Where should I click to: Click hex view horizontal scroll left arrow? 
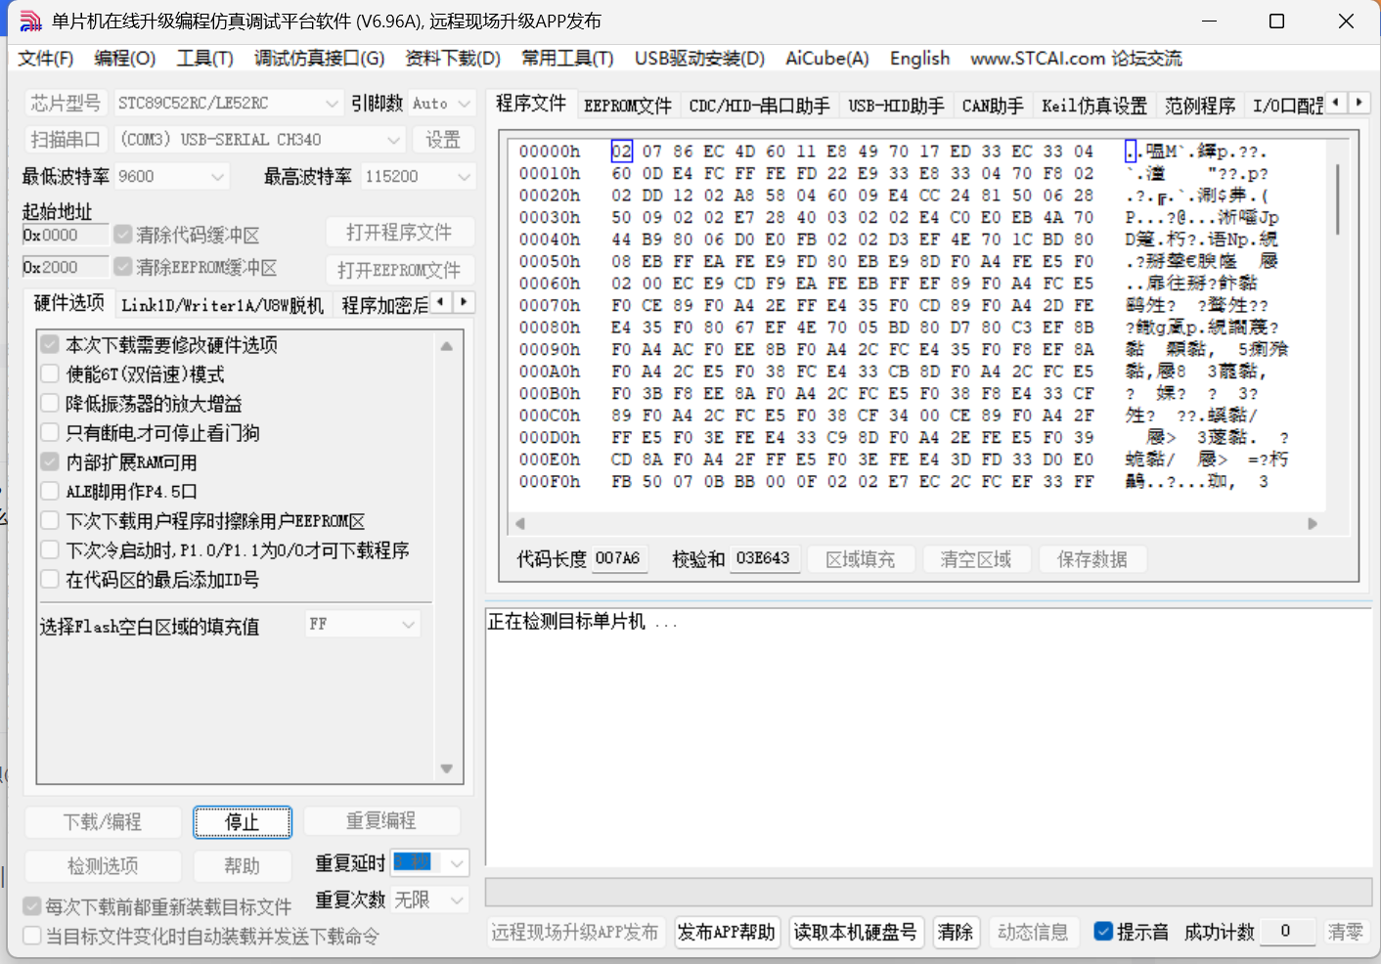pos(520,523)
